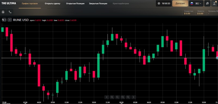
Task: Click the open value 0.4250
Action: [38, 20]
